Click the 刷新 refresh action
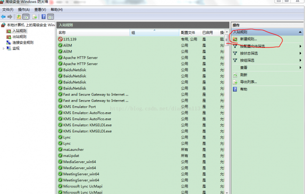Viewport: 305px width, 194px height. 244,75
